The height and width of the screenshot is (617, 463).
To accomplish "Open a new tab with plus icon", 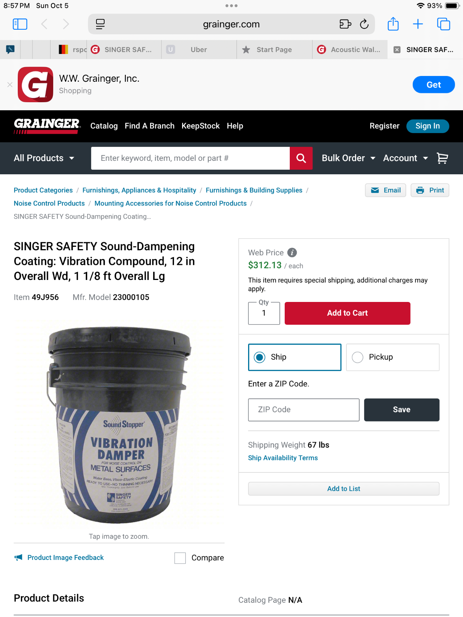I will (x=418, y=24).
